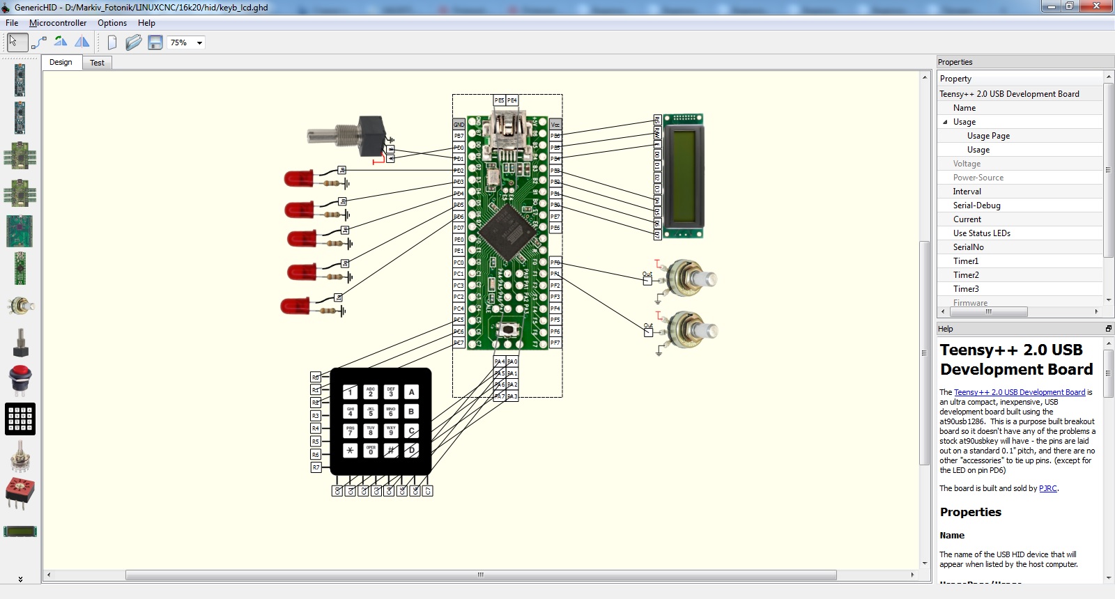Screen dimensions: 1115x599
Task: Click the canvas vertical scrollbar thumb
Action: [x=925, y=352]
